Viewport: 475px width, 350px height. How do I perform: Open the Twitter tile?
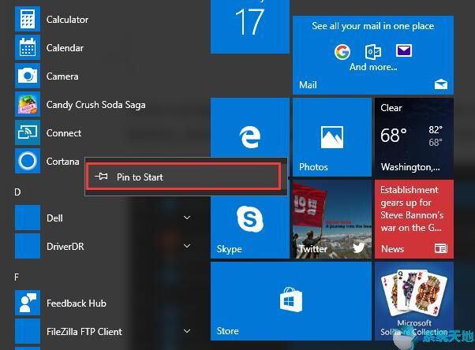(332, 219)
